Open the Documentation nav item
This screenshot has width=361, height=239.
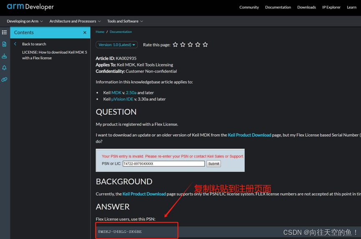click(278, 7)
